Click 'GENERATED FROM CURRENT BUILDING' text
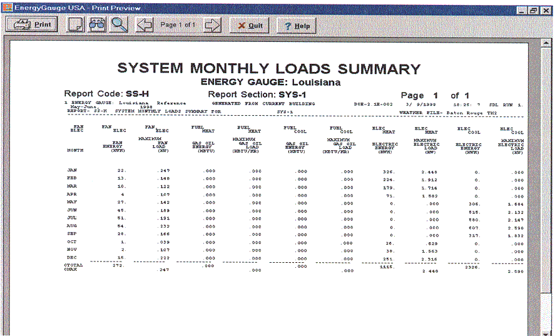 [263, 104]
